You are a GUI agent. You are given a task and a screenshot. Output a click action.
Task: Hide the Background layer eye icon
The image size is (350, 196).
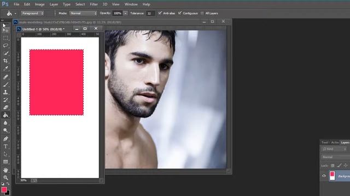click(x=324, y=176)
